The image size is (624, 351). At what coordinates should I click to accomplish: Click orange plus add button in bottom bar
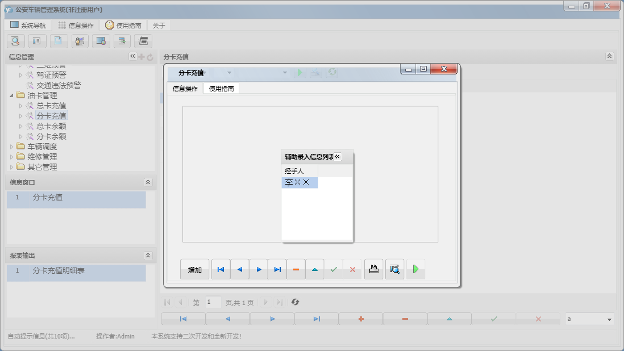(361, 319)
